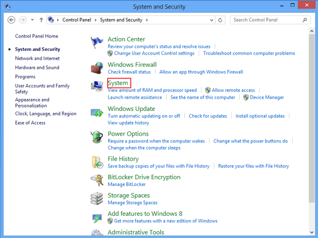The image size is (318, 238).
Task: Click Launch remote assistance link
Action: [135, 98]
